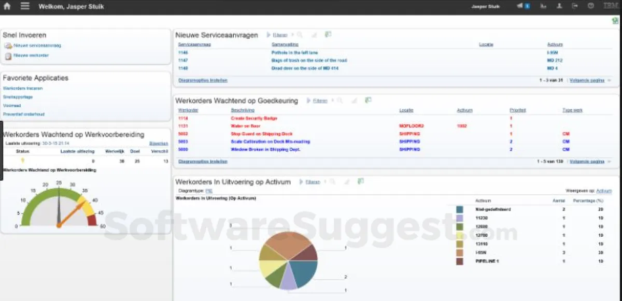
Task: Click the Nieuwe serviceaanvraag link
Action: pyautogui.click(x=37, y=46)
